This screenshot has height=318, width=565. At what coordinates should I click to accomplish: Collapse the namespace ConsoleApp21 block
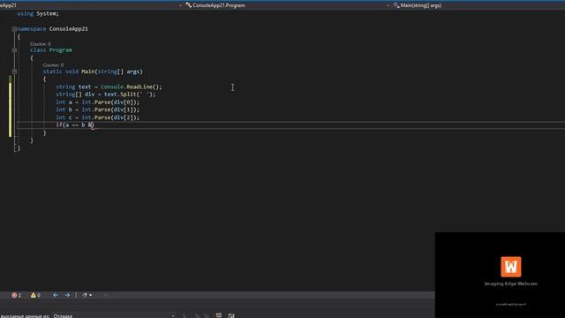tap(14, 29)
